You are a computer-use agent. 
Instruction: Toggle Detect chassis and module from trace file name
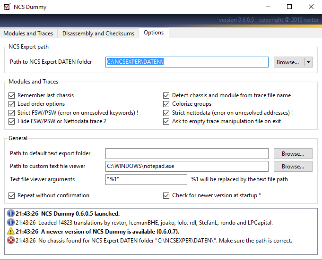(166, 95)
